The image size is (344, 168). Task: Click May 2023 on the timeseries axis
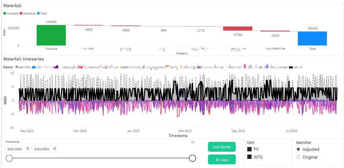point(238,131)
